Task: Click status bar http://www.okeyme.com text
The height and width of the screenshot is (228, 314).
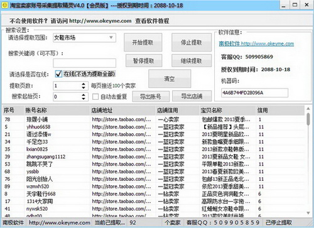Action: (60, 222)
